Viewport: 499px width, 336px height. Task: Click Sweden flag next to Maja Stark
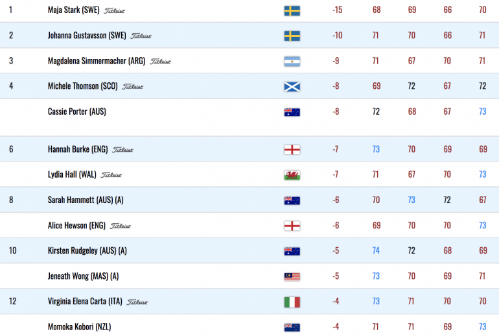[292, 10]
